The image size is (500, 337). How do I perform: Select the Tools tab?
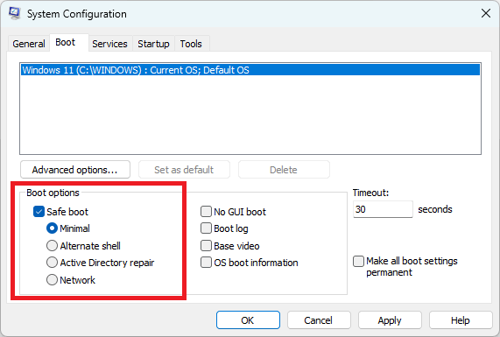point(191,44)
